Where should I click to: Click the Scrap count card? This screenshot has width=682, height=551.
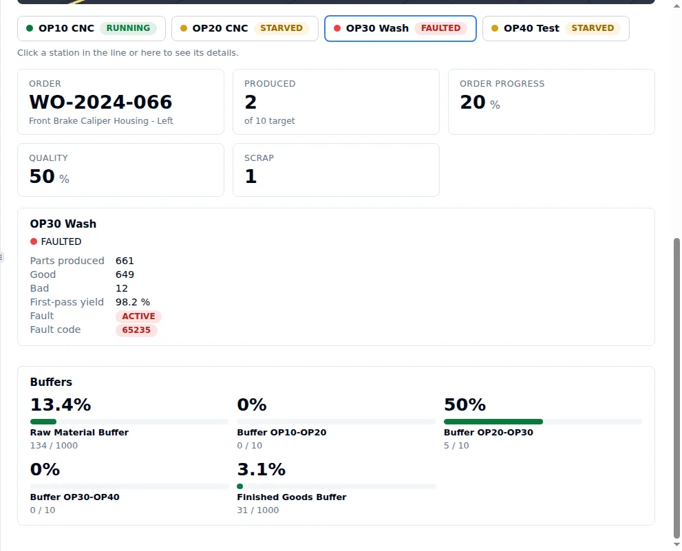pyautogui.click(x=337, y=170)
